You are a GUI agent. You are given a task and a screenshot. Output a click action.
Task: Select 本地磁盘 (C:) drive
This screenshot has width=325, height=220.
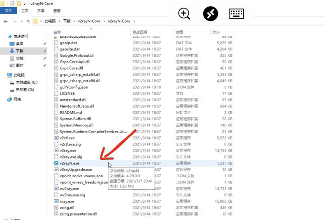(27, 82)
